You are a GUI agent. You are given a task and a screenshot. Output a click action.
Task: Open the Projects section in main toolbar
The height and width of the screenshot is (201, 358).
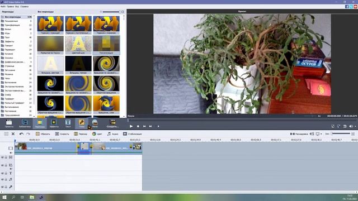coord(9,123)
